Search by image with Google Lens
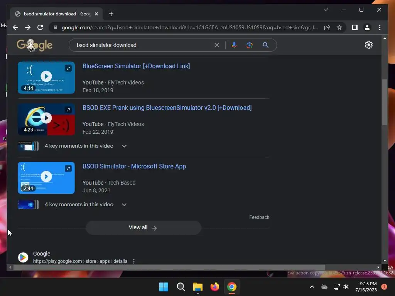This screenshot has height=296, width=395. pyautogui.click(x=250, y=45)
